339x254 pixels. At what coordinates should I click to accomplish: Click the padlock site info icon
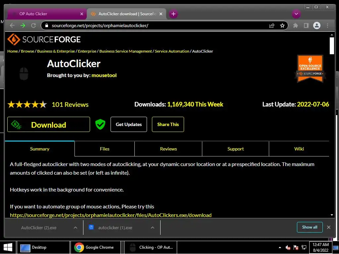(46, 25)
